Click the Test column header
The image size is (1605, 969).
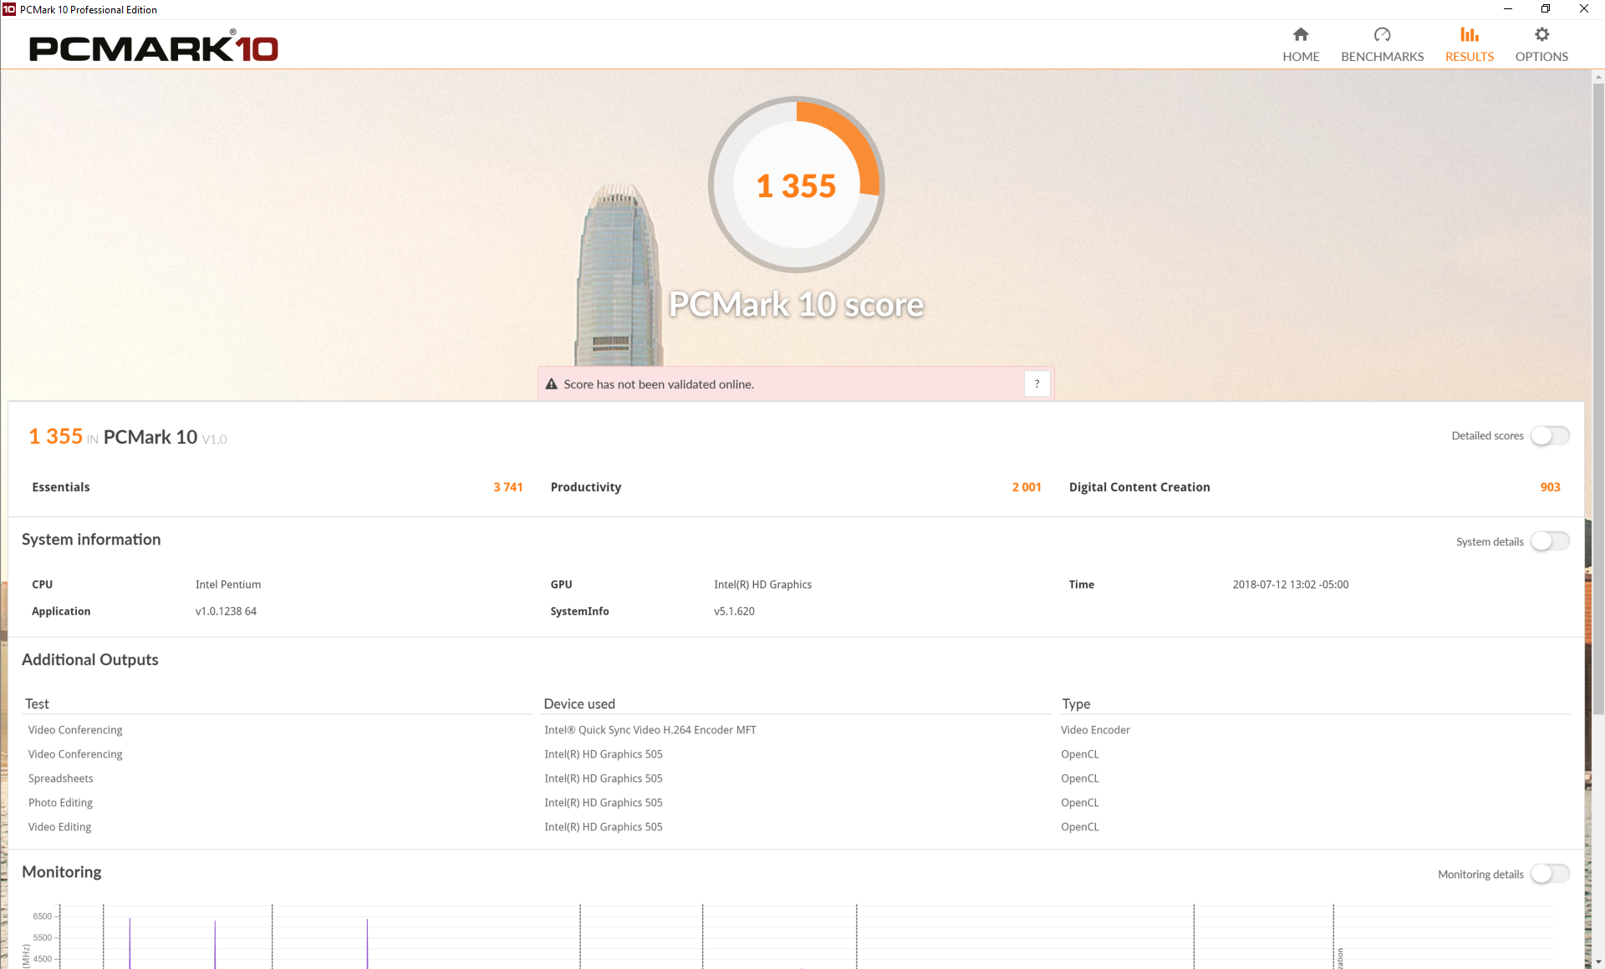click(x=37, y=703)
